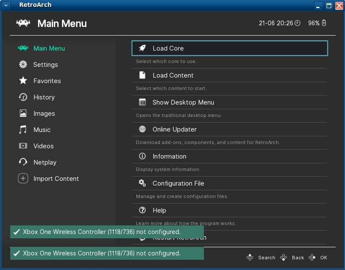345x270 pixels.
Task: Click the History clock icon
Action: (x=23, y=97)
